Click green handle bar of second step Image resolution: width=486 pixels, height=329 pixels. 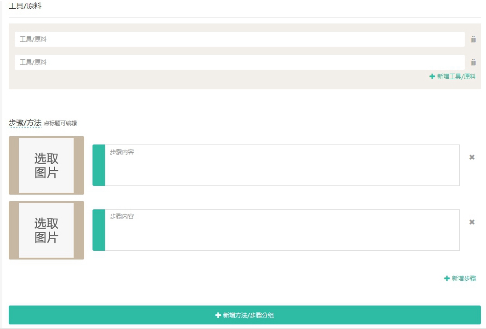coord(98,230)
